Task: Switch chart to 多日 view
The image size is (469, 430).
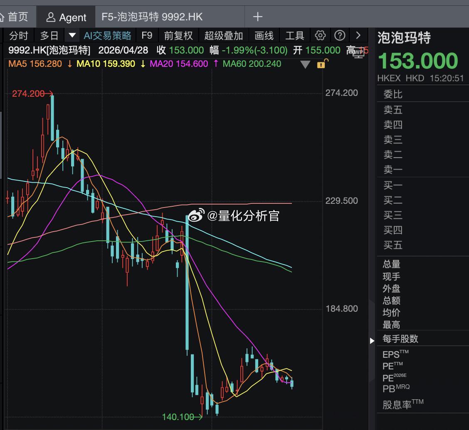Action: click(49, 36)
